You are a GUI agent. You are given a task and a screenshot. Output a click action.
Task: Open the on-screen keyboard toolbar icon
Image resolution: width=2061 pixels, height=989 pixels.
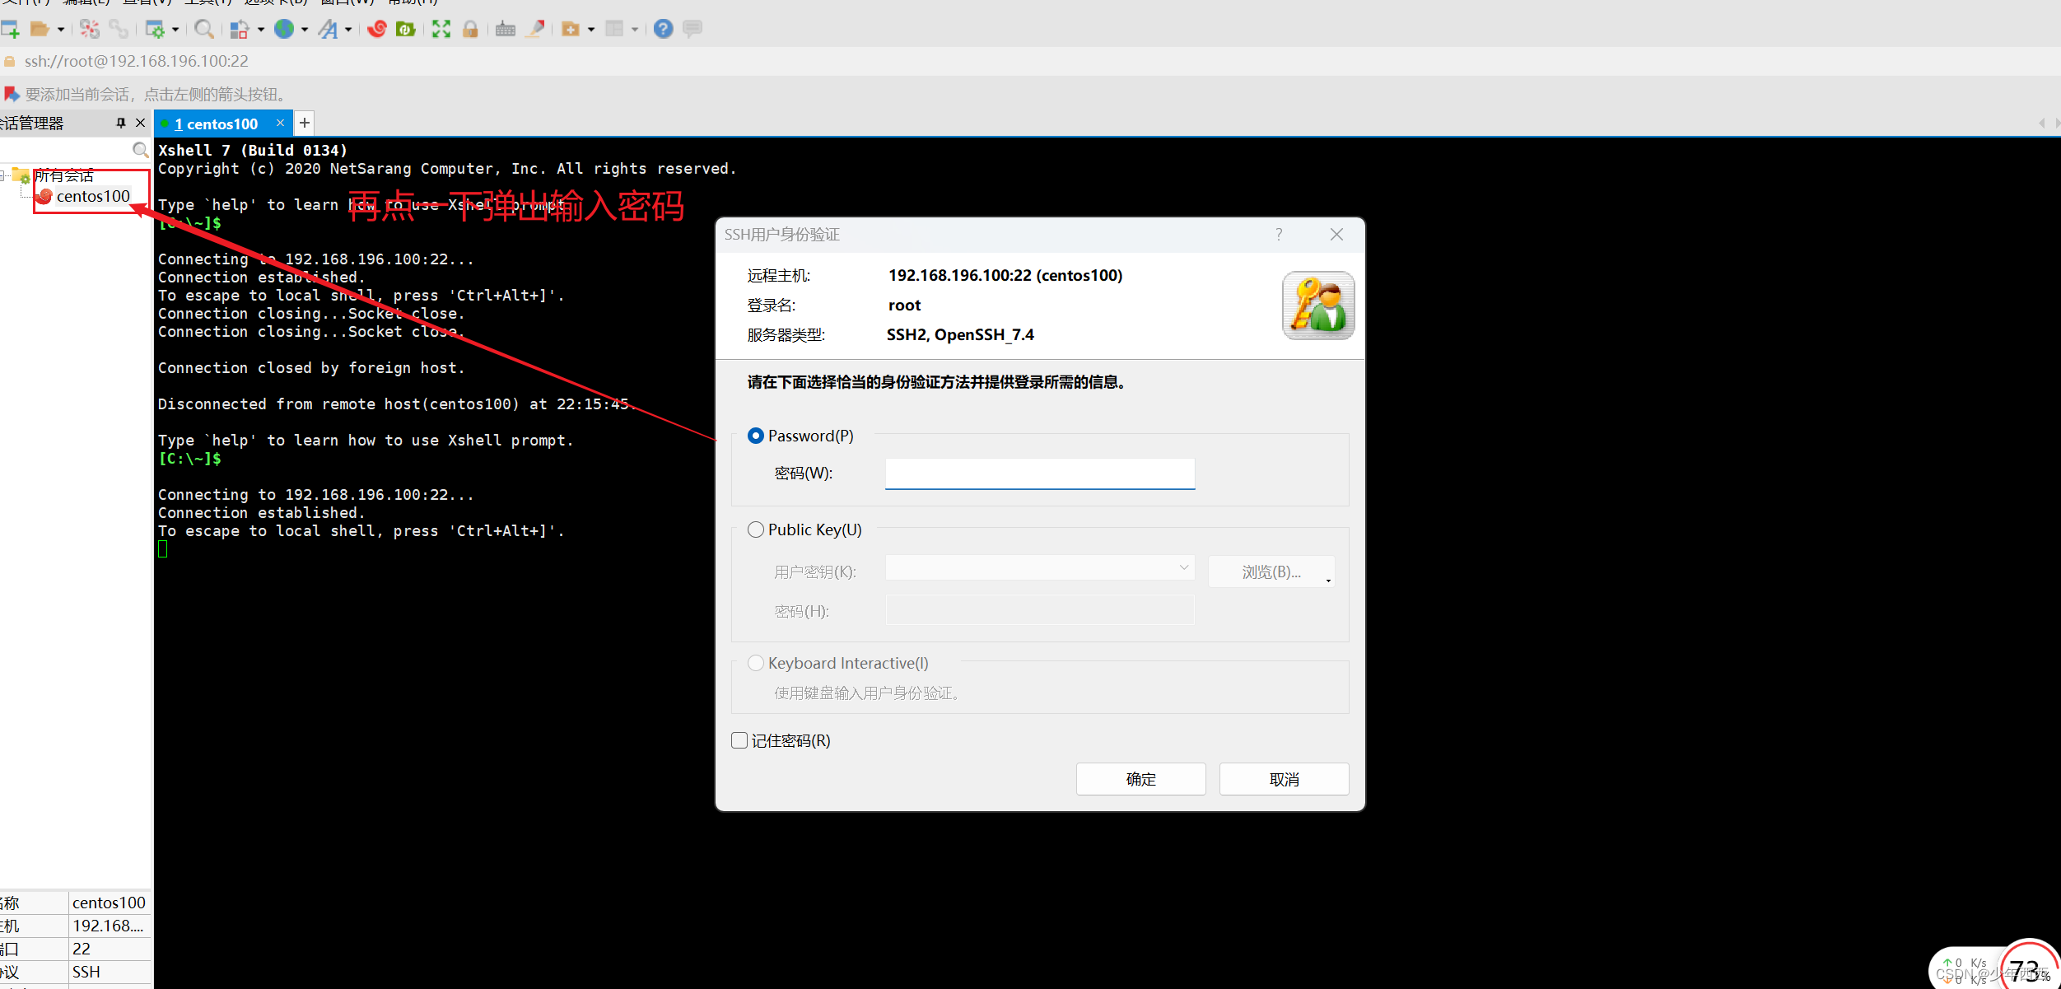click(506, 29)
